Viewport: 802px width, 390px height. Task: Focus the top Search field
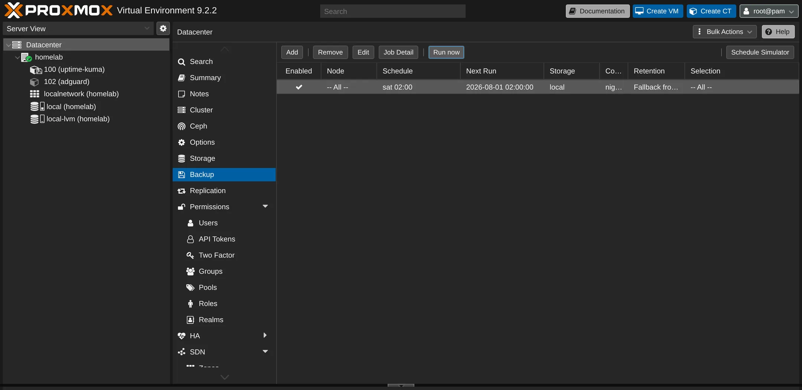click(392, 12)
